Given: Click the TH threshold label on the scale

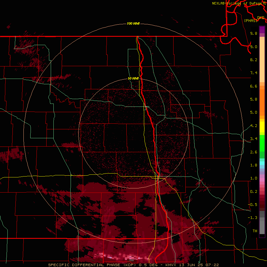Looking at the screenshot, I should pyautogui.click(x=255, y=231).
